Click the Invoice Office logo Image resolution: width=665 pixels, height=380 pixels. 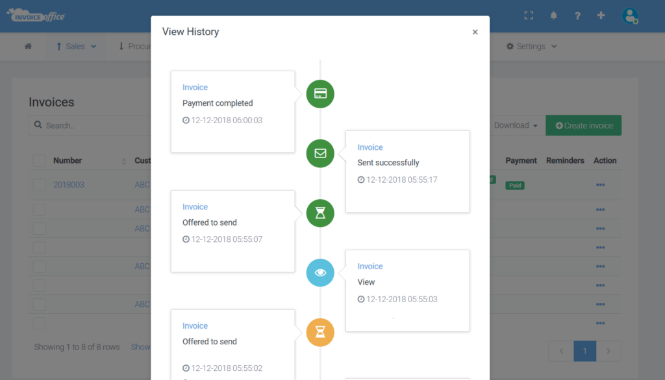click(x=36, y=16)
